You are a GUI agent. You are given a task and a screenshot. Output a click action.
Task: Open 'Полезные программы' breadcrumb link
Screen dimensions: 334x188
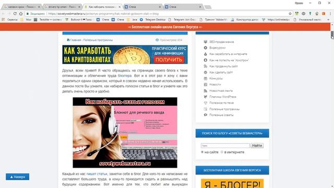[x=98, y=40]
